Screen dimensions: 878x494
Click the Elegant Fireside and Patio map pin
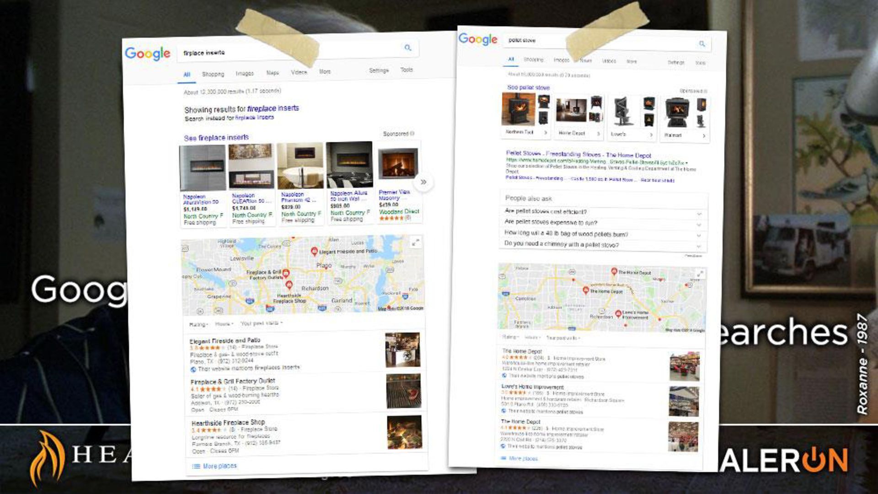(314, 252)
